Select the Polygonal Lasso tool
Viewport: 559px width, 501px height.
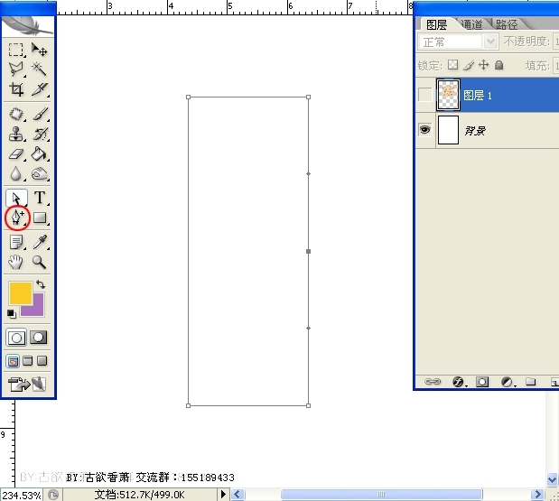(15, 70)
